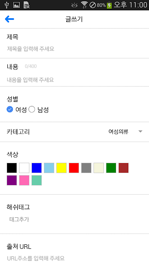Screen dimensions: 149x265
Task: Focus the 제목 title input field
Action: [74, 49]
